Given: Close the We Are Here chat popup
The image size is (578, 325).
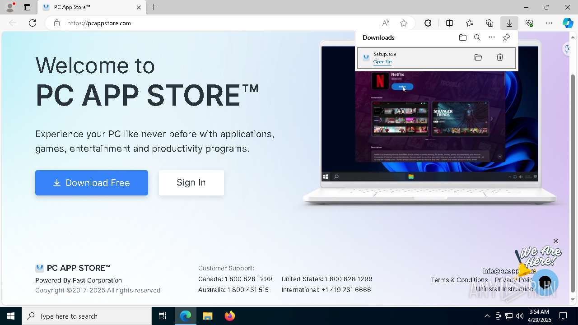Looking at the screenshot, I should (x=555, y=241).
